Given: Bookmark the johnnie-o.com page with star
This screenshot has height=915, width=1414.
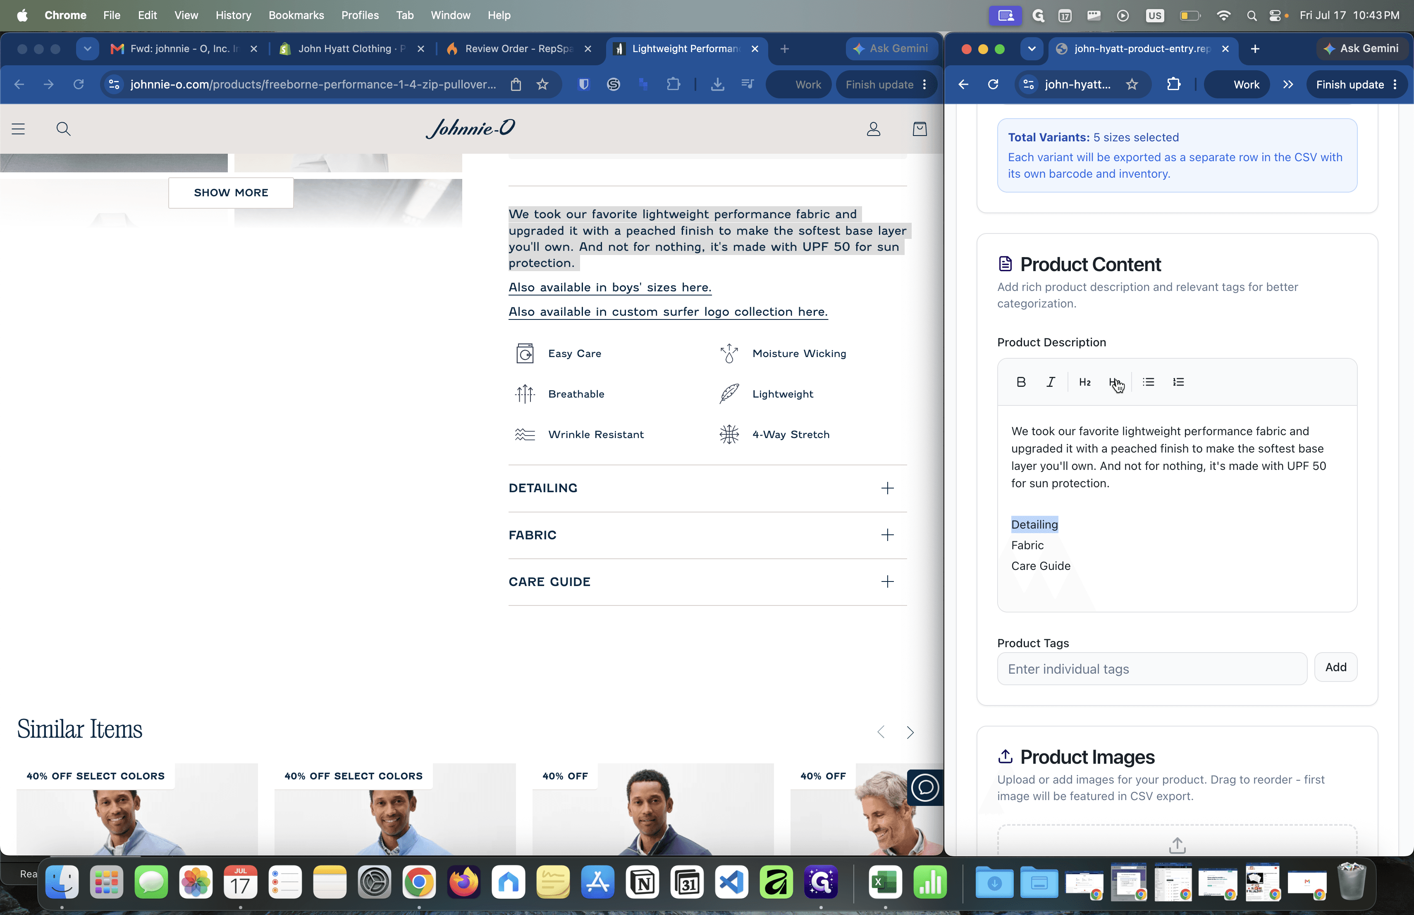Looking at the screenshot, I should (542, 84).
